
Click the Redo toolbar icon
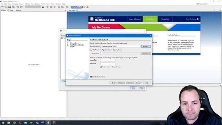coord(22,7)
